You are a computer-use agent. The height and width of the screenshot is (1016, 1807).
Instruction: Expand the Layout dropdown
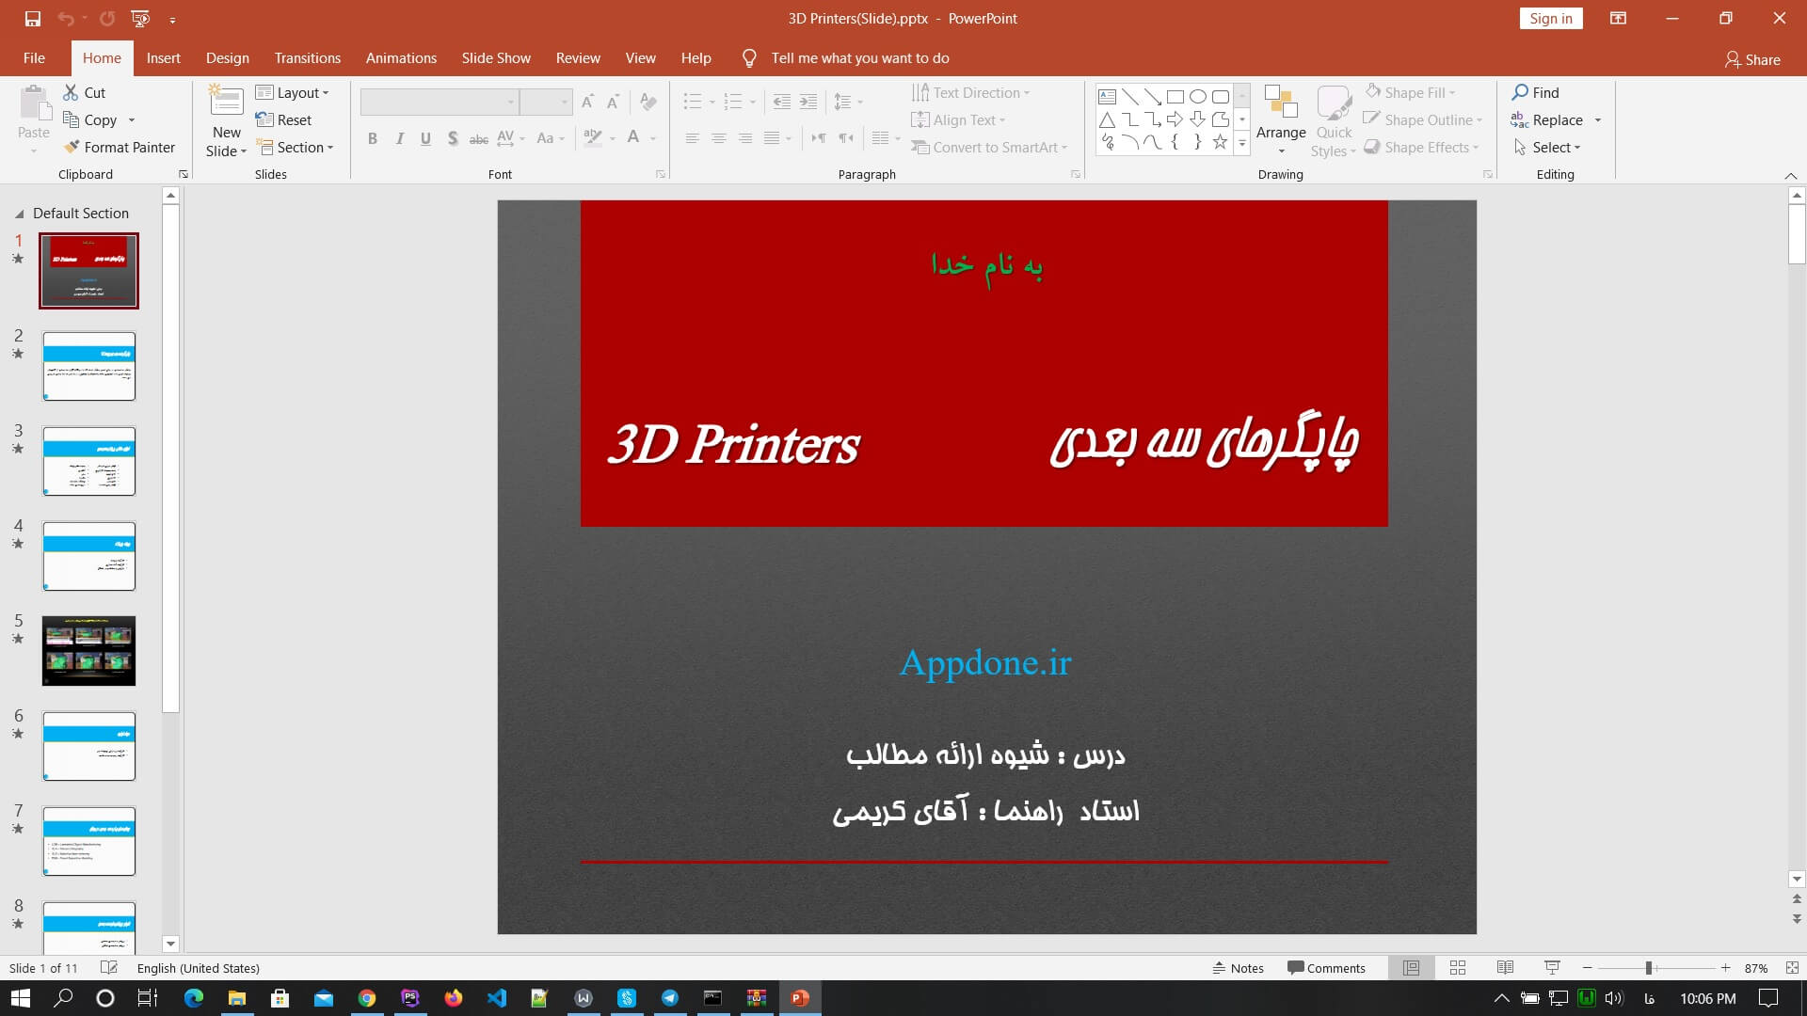[x=292, y=92]
